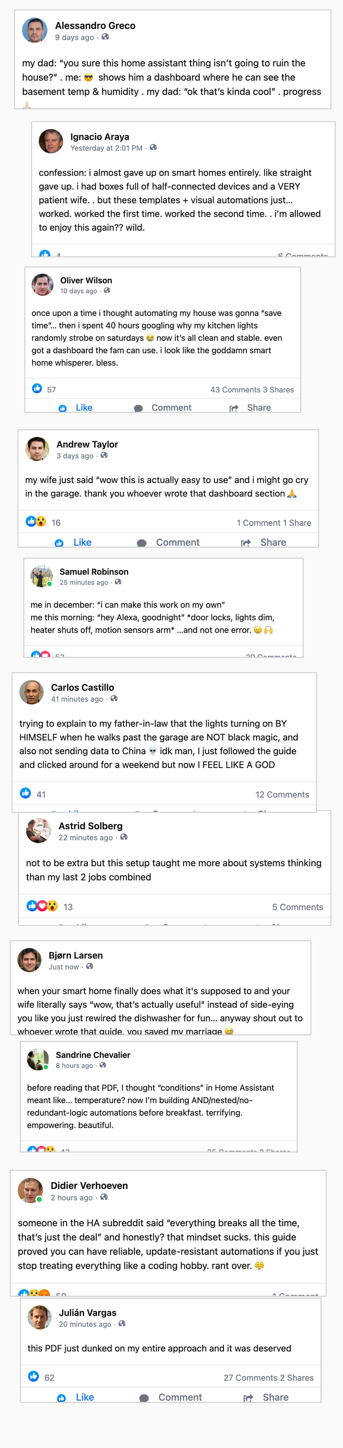This screenshot has height=1448, width=343.
Task: Open the reactions count on Carlos Castillo's post
Action: click(x=41, y=794)
